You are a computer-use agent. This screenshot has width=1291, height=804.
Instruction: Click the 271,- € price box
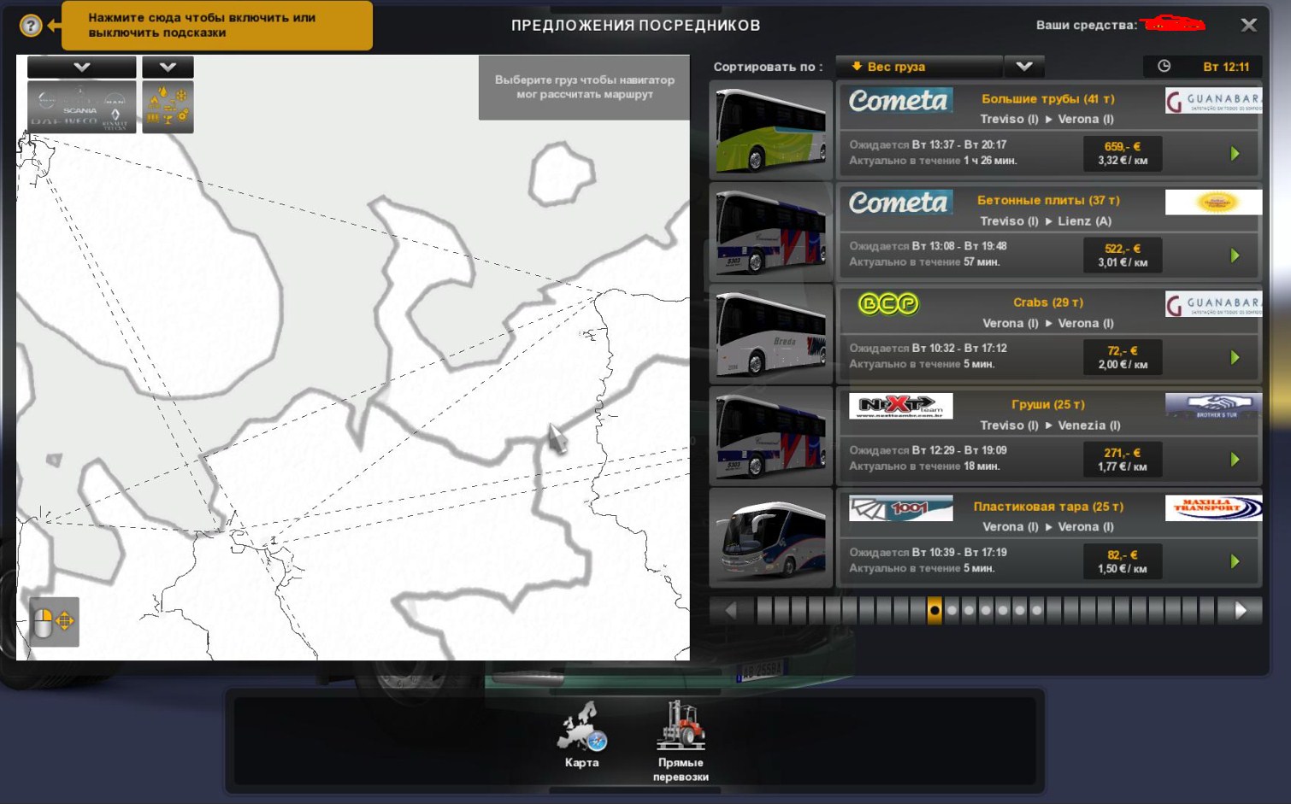tap(1123, 459)
